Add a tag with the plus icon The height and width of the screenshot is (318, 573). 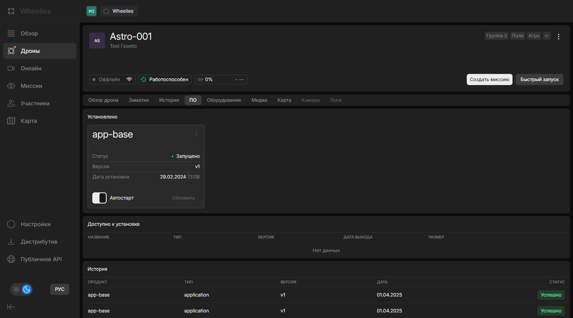[547, 36]
